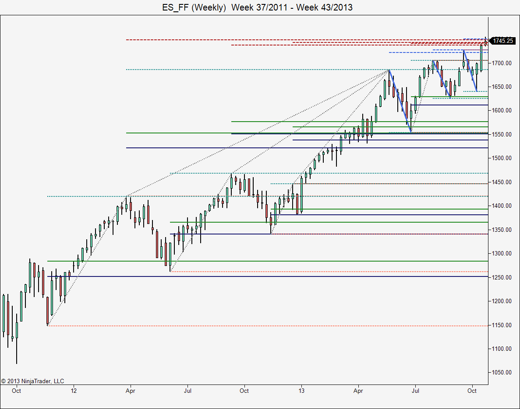Click the 1050.00 price axis label
The width and height of the screenshot is (520, 409).
[x=502, y=372]
